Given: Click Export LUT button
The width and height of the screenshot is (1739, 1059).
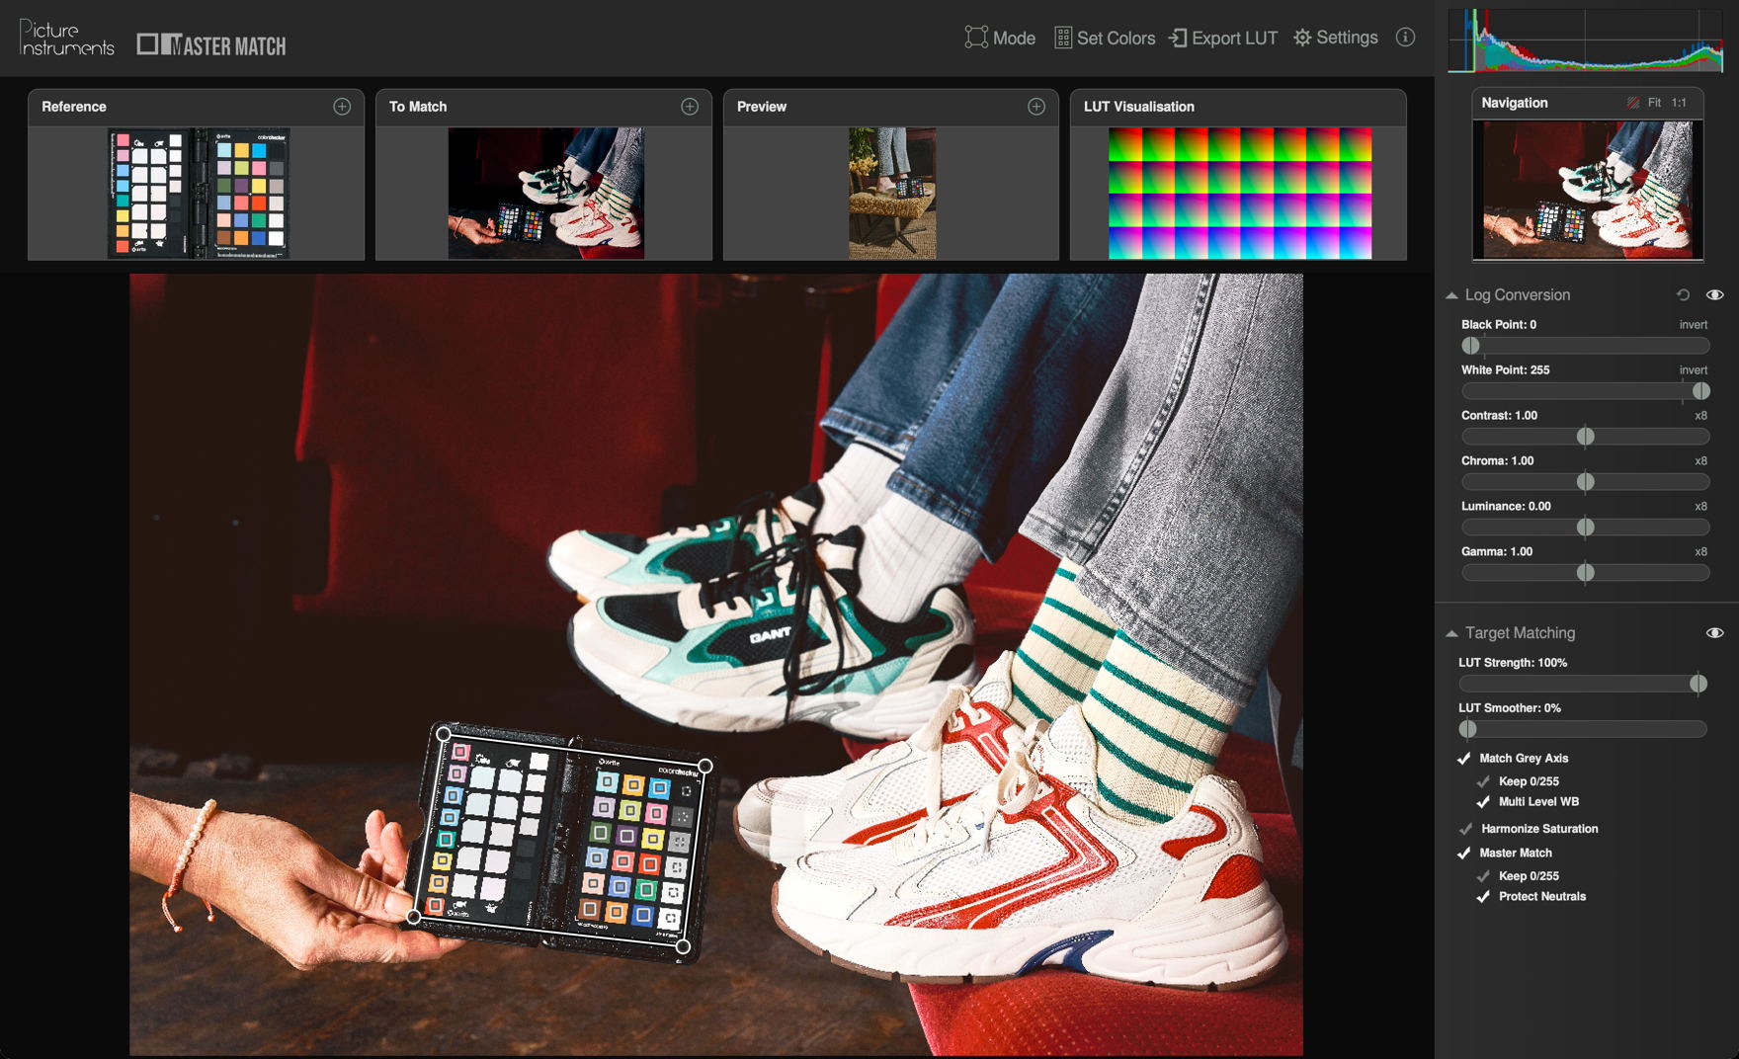Looking at the screenshot, I should tap(1223, 39).
